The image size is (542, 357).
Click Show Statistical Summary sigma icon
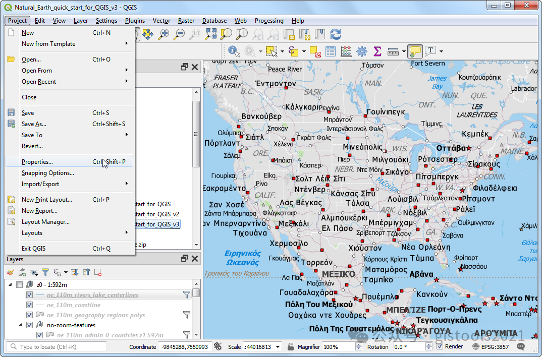[x=377, y=51]
